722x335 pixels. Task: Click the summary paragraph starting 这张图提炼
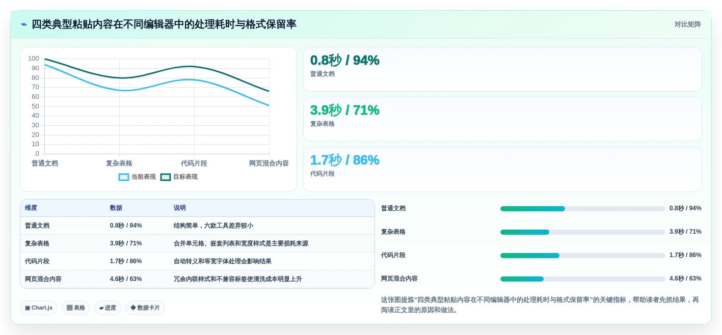click(540, 305)
